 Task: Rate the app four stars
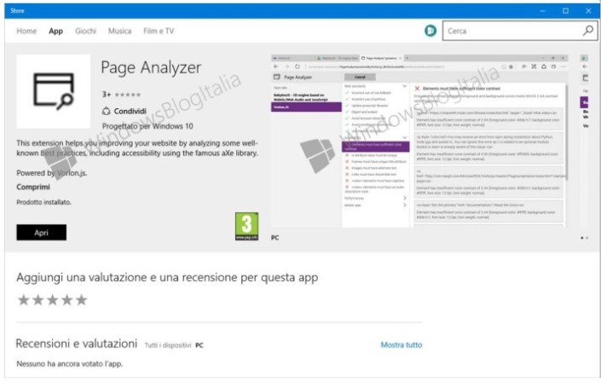click(x=67, y=300)
